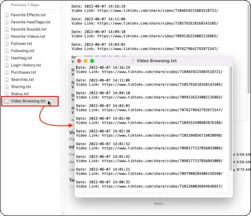Select the file name Favorite Effects.txt

pyautogui.click(x=28, y=15)
